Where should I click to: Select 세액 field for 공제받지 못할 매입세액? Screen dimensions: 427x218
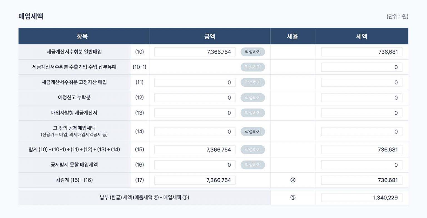tap(361, 165)
